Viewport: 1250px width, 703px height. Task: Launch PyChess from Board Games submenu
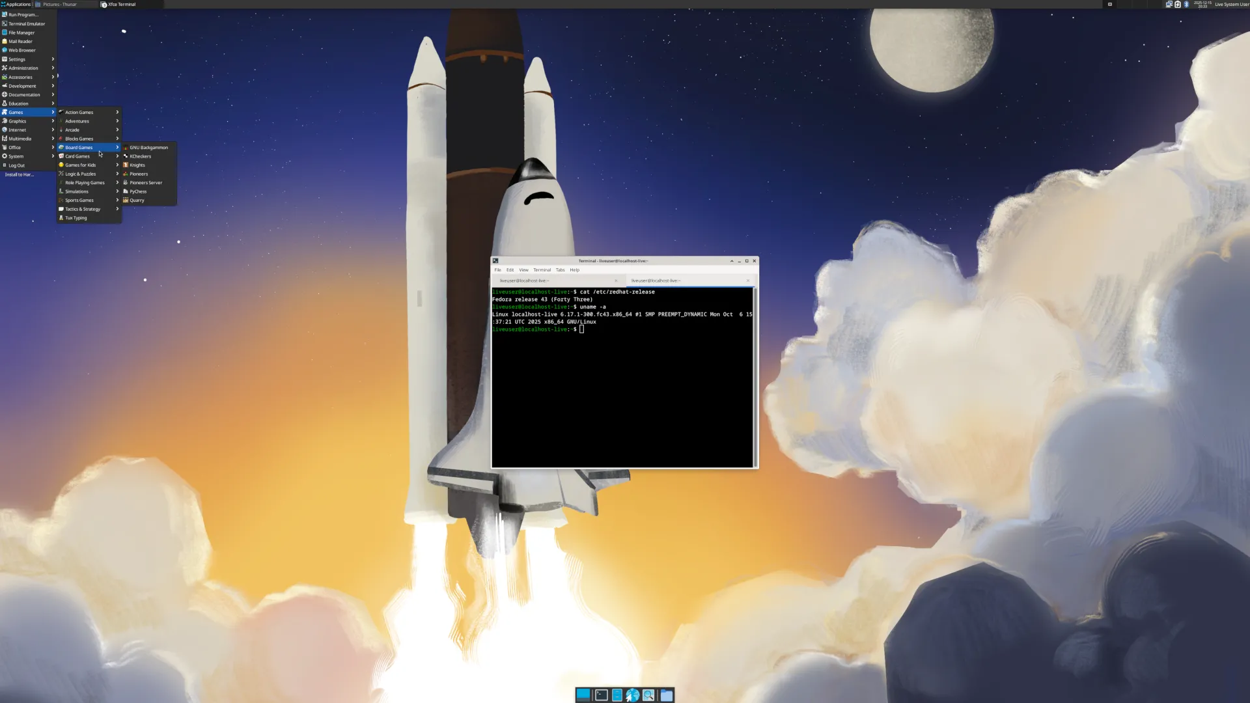click(x=138, y=191)
